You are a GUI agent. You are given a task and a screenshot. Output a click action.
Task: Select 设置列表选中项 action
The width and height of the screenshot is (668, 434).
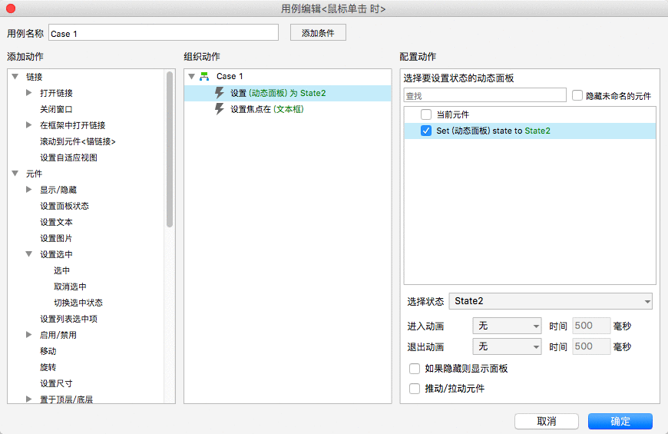[68, 319]
